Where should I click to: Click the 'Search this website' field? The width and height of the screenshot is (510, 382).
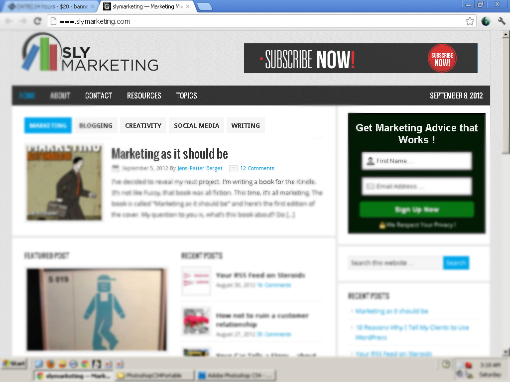click(395, 263)
